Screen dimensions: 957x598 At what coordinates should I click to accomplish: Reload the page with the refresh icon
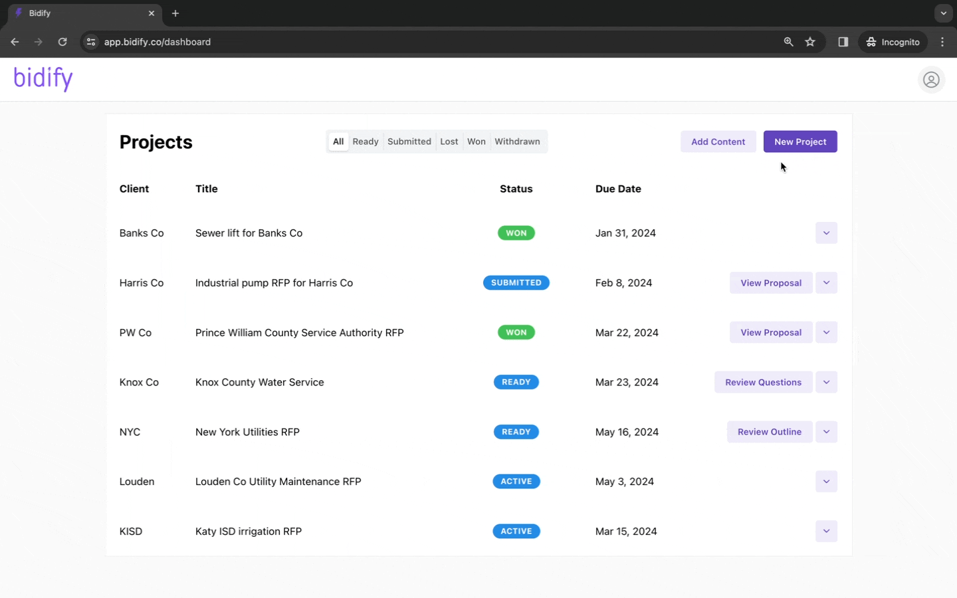[x=62, y=42]
